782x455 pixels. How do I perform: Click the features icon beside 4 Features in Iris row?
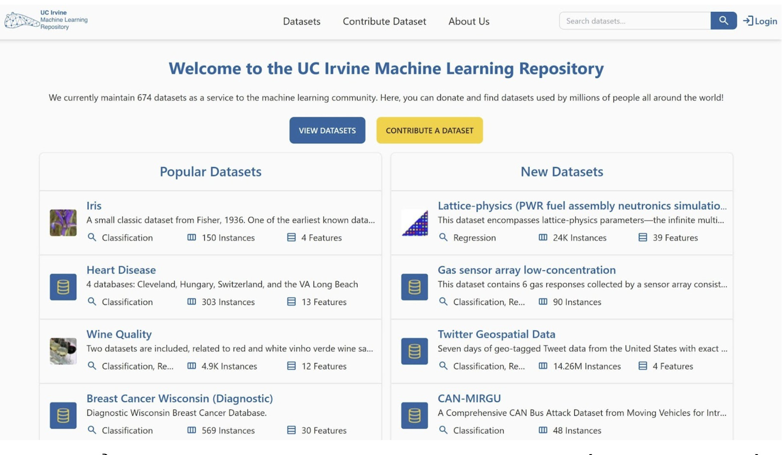click(x=291, y=237)
